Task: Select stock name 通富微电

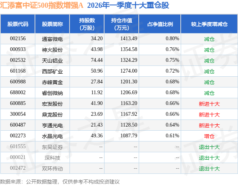Action: [52, 39]
